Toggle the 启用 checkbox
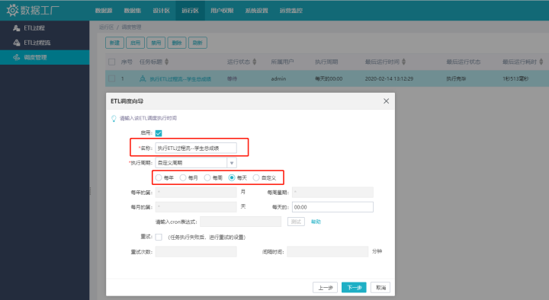 click(159, 133)
